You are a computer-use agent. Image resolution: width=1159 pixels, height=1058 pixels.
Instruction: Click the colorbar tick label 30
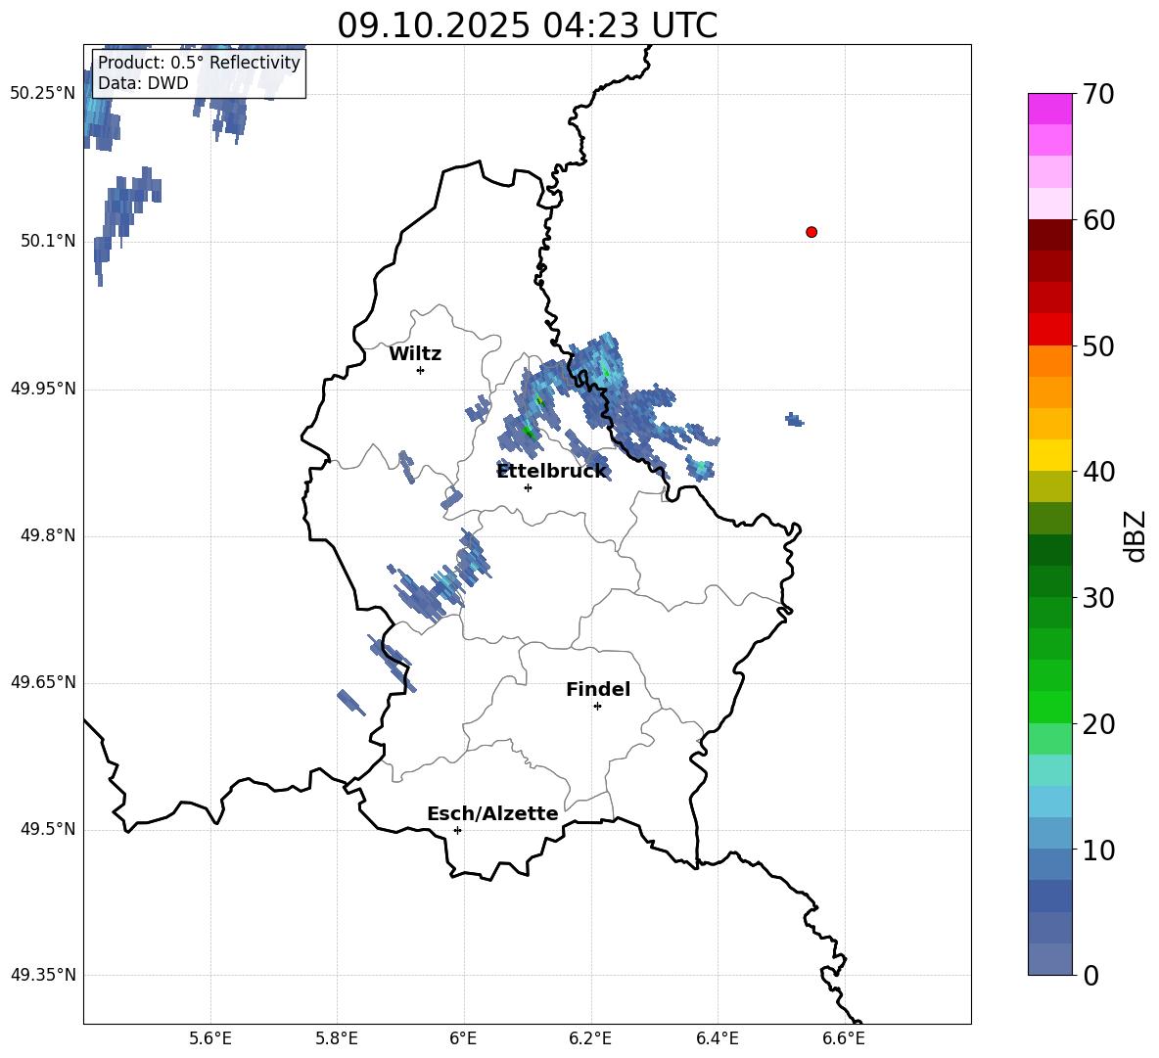coord(1097,598)
